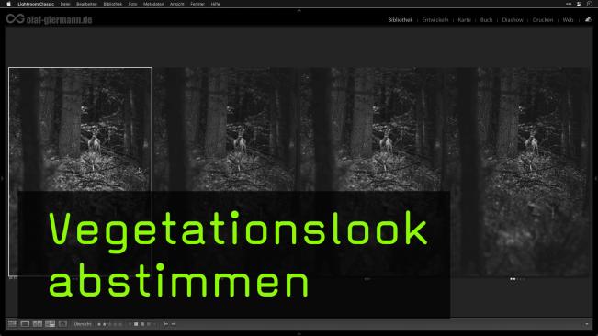
Task: Open the display status icon in menu bar
Action: 579,4
